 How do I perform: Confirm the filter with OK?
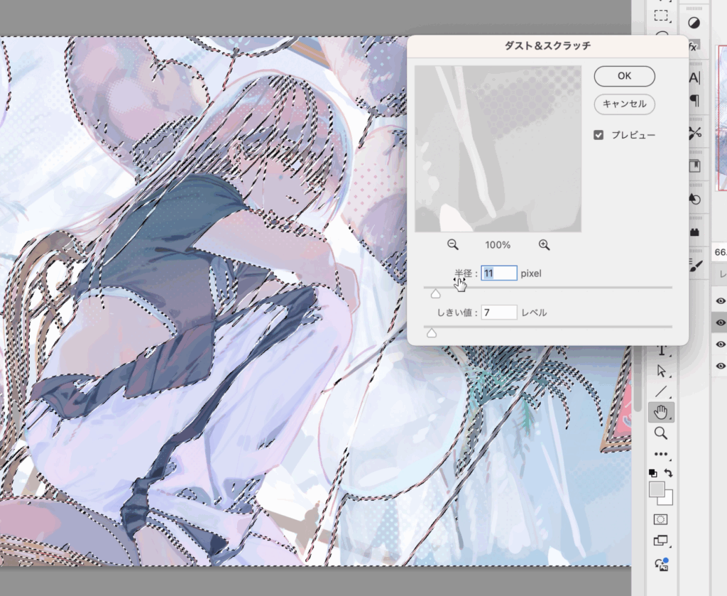(624, 76)
